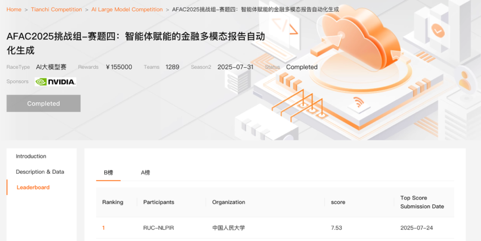
Task: Open AI Large Model Competition breadcrumb
Action: pyautogui.click(x=127, y=9)
